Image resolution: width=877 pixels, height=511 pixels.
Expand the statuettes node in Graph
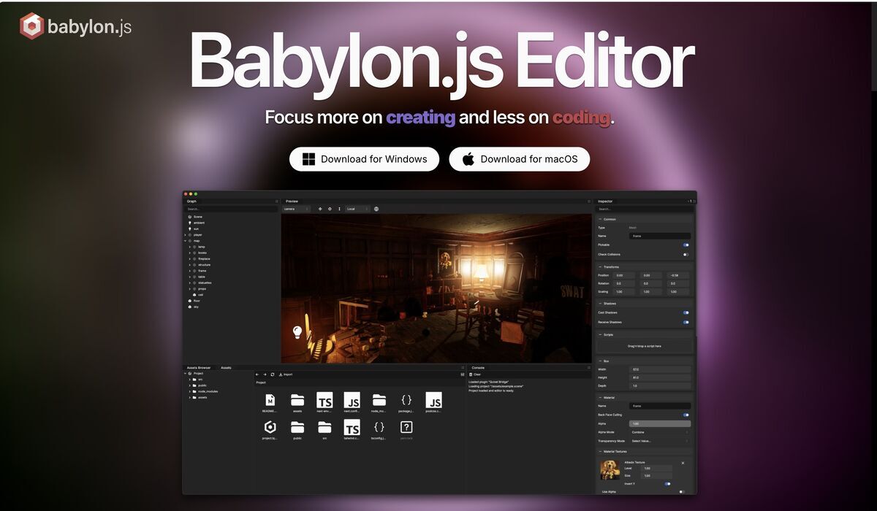click(x=189, y=283)
